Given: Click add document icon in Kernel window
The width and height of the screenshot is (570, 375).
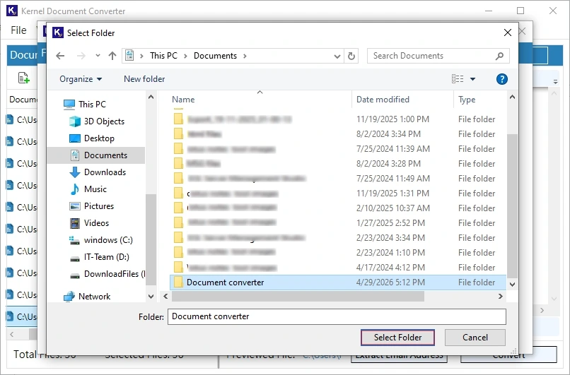Looking at the screenshot, I should click(23, 77).
